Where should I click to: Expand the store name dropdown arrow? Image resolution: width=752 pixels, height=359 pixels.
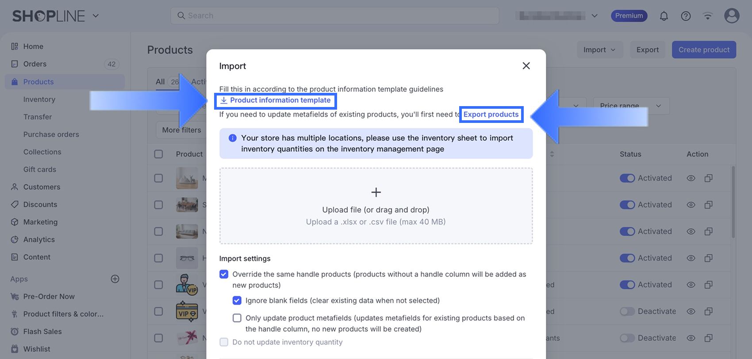[595, 16]
